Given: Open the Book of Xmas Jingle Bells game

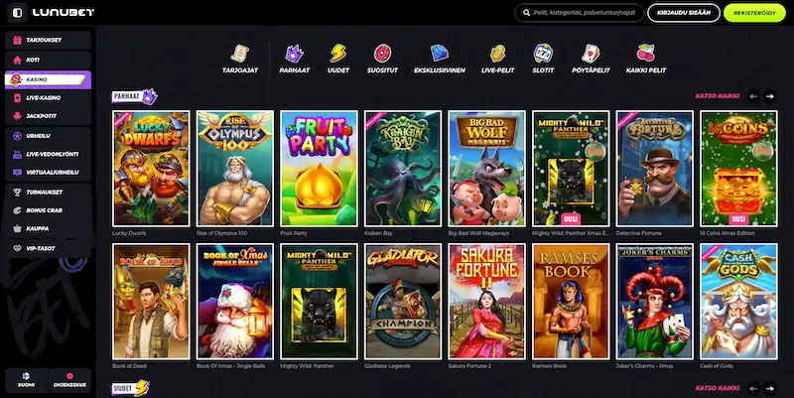Looking at the screenshot, I should coord(235,302).
